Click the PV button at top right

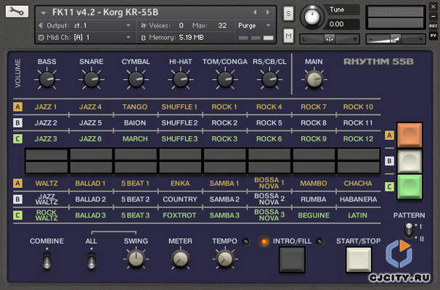pyautogui.click(x=433, y=36)
